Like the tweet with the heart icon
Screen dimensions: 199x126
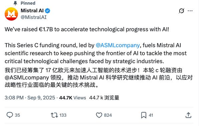99,115
